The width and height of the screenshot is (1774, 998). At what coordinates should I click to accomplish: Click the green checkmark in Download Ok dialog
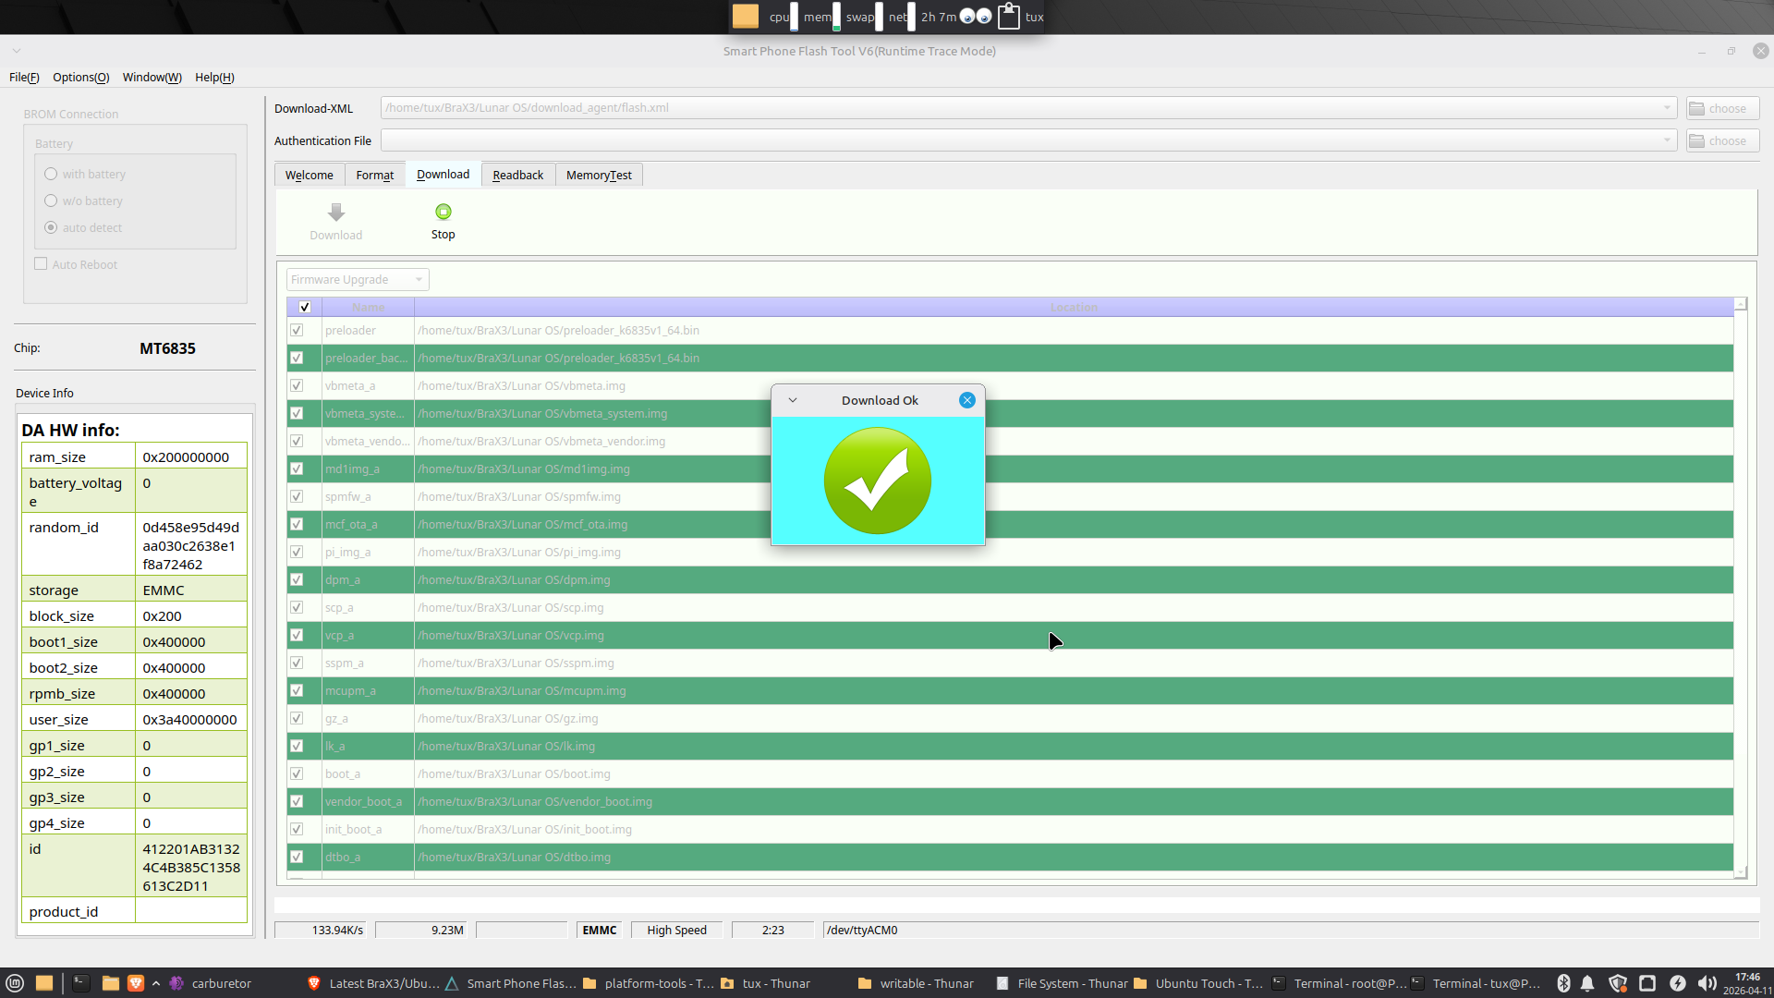point(877,481)
